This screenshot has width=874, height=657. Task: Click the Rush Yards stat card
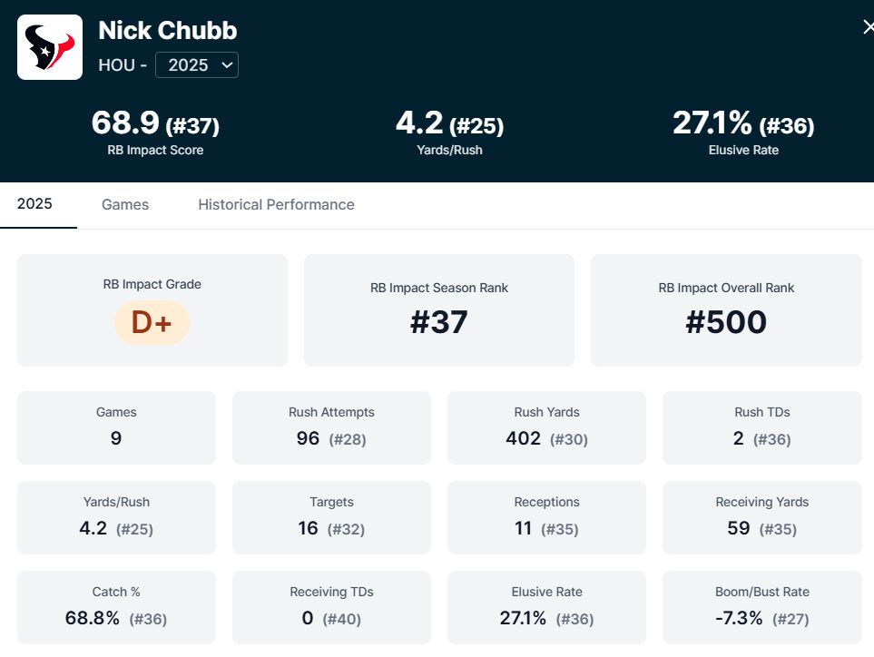(x=546, y=427)
